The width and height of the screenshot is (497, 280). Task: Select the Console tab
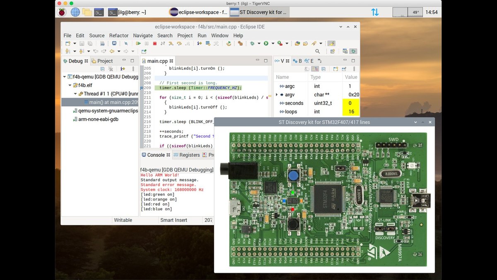pyautogui.click(x=156, y=155)
